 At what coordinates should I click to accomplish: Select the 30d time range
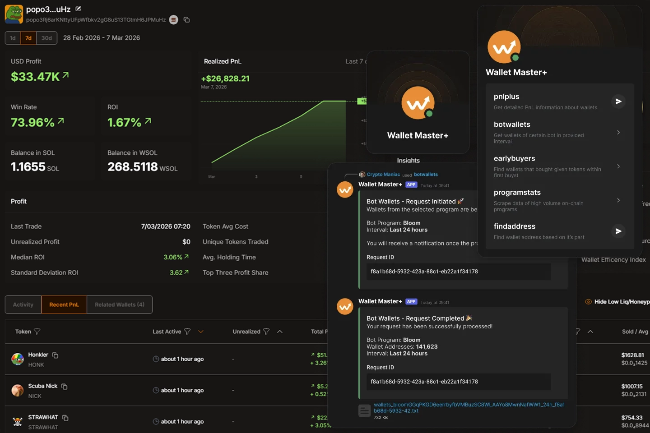tap(46, 38)
